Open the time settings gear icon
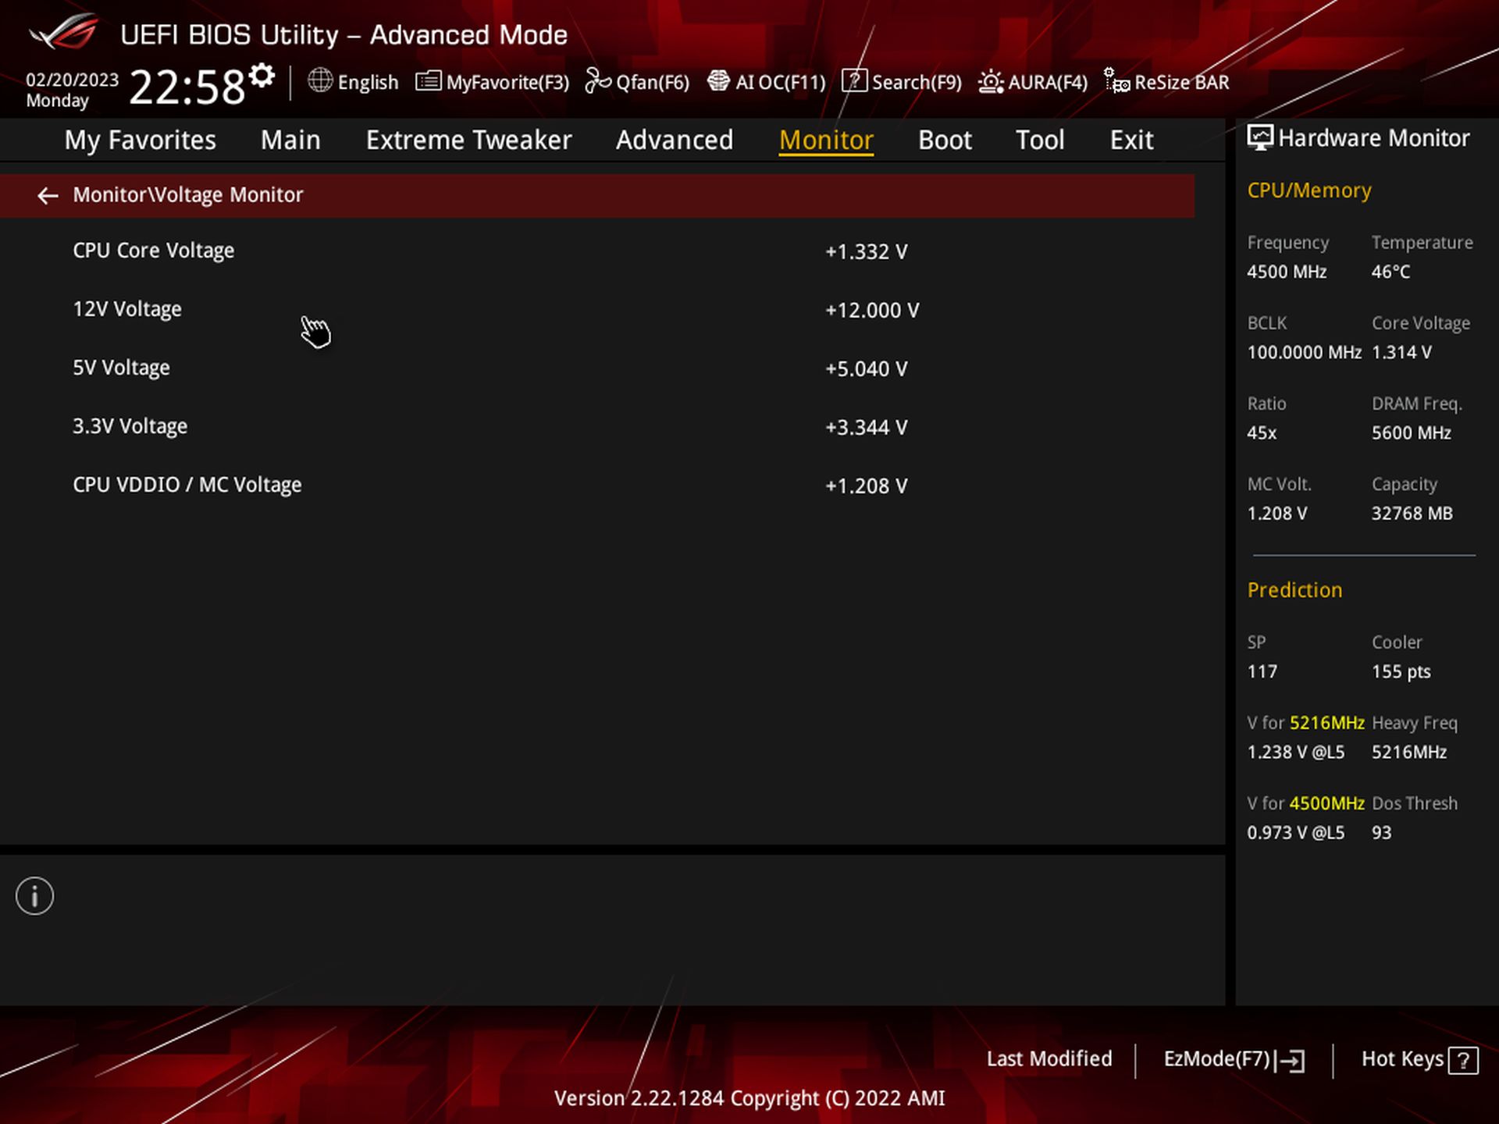This screenshot has width=1499, height=1124. (262, 76)
